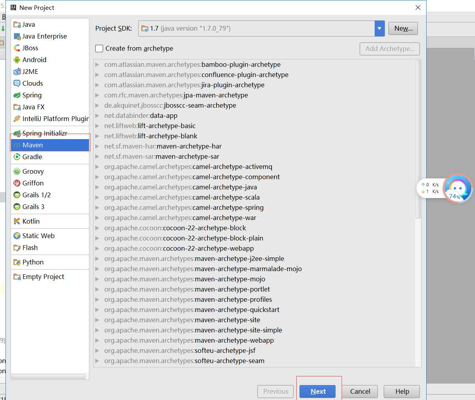This screenshot has height=400, width=475.
Task: Select the Clouds icon
Action: 17,83
